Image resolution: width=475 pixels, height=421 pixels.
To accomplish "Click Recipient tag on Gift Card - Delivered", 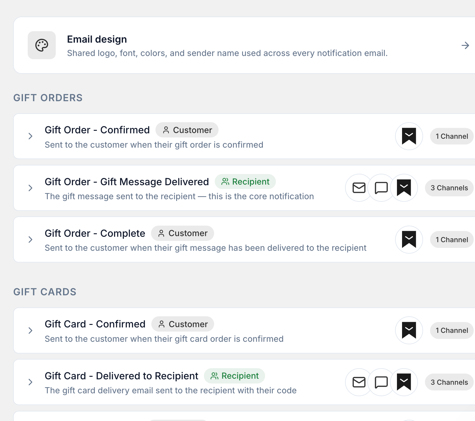I will pyautogui.click(x=234, y=376).
